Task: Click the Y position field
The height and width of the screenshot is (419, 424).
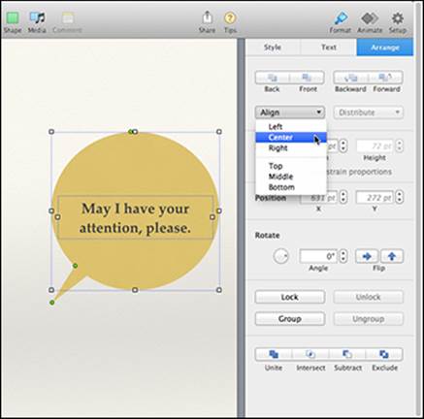Action: pyautogui.click(x=375, y=198)
